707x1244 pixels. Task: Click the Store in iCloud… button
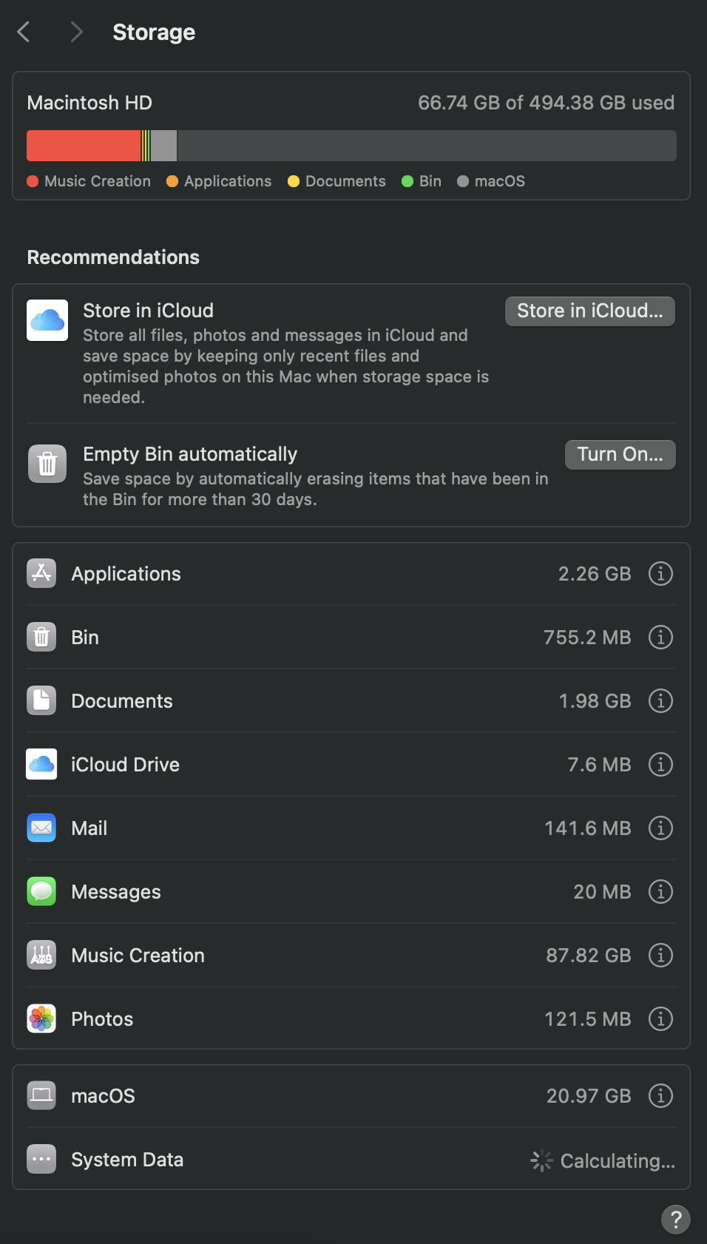(x=590, y=311)
